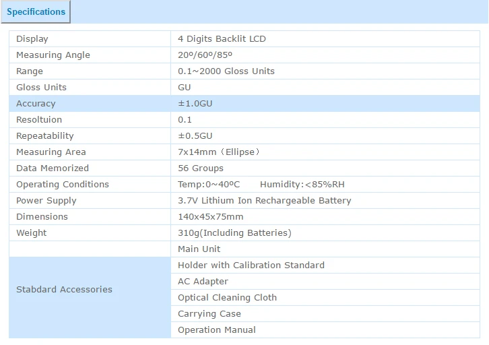Select the Holder with Calibration Standard entry

[251, 265]
